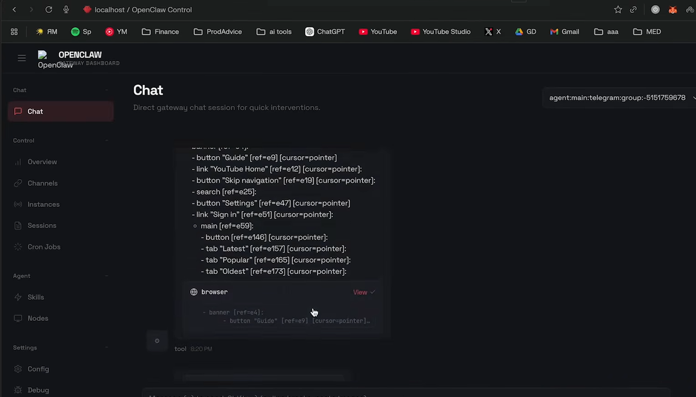Open the ChatGPT bookmark
Image resolution: width=696 pixels, height=397 pixels.
click(325, 32)
